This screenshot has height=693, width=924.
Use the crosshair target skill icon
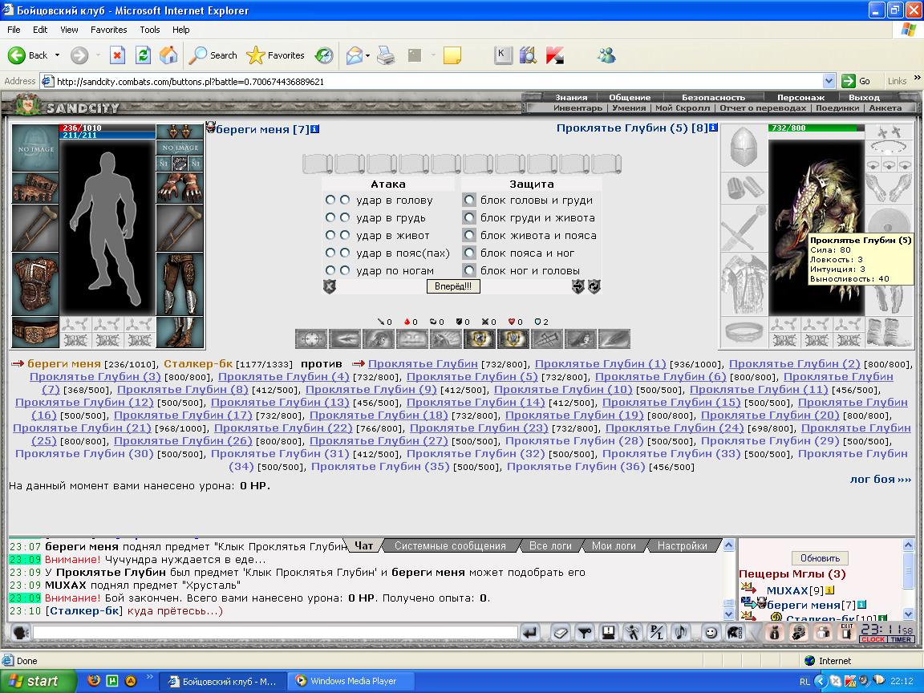point(311,338)
